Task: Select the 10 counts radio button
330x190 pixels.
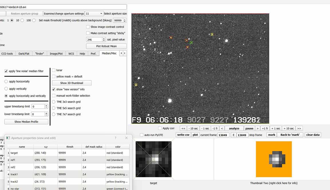Action: (22, 20)
